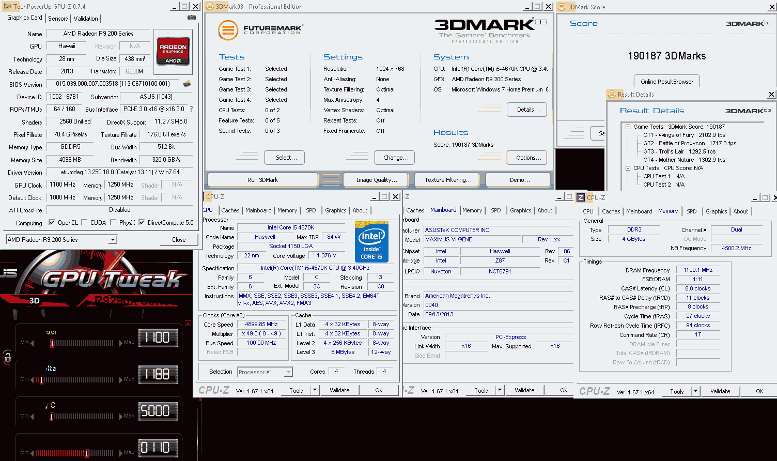
Task: Click the Min arrow of the 1100 slider
Action: coord(32,343)
